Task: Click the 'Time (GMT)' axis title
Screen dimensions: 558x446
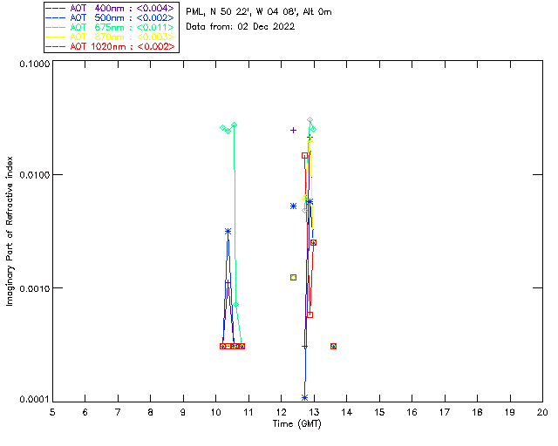Action: click(296, 423)
